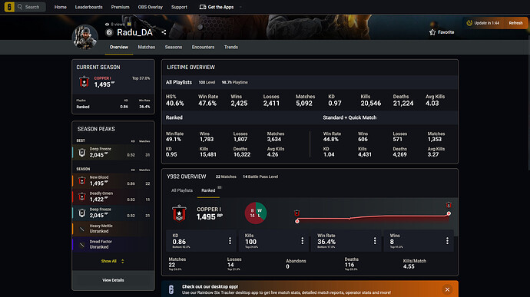This screenshot has height=297, width=530.
Task: Click the views eye icon
Action: pyautogui.click(x=107, y=25)
